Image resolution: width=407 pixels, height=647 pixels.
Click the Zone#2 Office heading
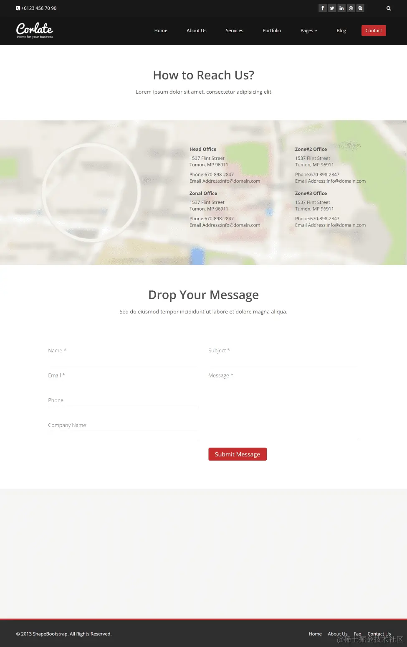(x=311, y=149)
